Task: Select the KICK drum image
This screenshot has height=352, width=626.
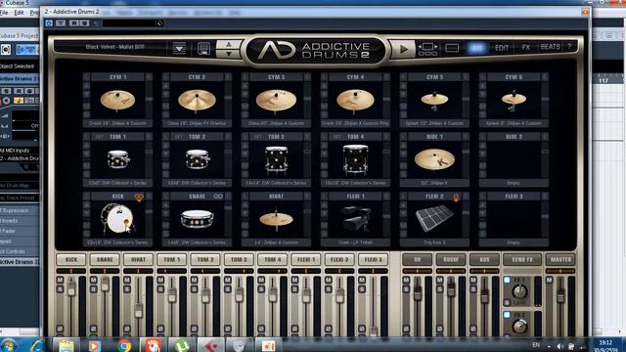Action: coord(117,219)
